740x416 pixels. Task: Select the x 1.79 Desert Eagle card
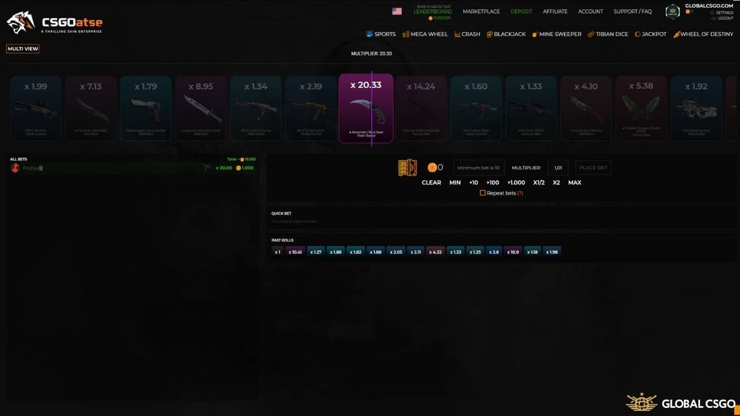click(x=146, y=109)
